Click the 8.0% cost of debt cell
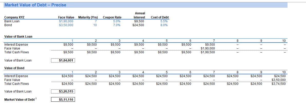 coord(164,25)
